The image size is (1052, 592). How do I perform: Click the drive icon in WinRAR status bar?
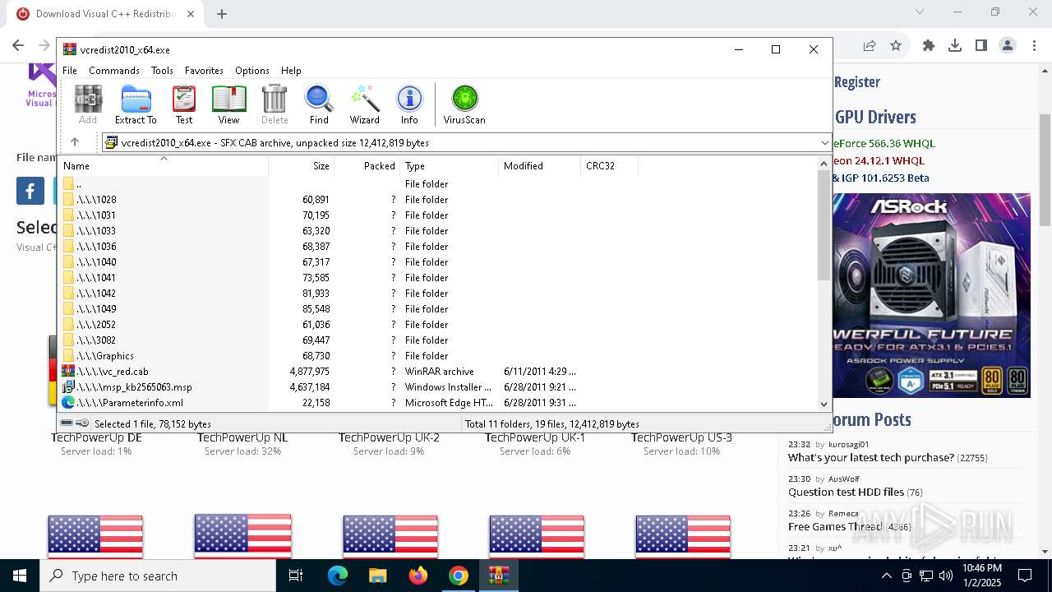pyautogui.click(x=67, y=423)
